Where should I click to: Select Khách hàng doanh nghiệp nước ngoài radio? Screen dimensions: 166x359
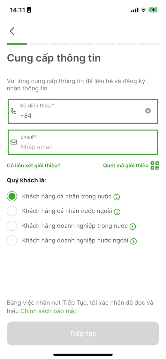(x=12, y=241)
